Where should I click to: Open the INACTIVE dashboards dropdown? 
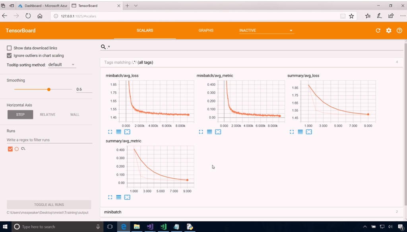(x=266, y=31)
